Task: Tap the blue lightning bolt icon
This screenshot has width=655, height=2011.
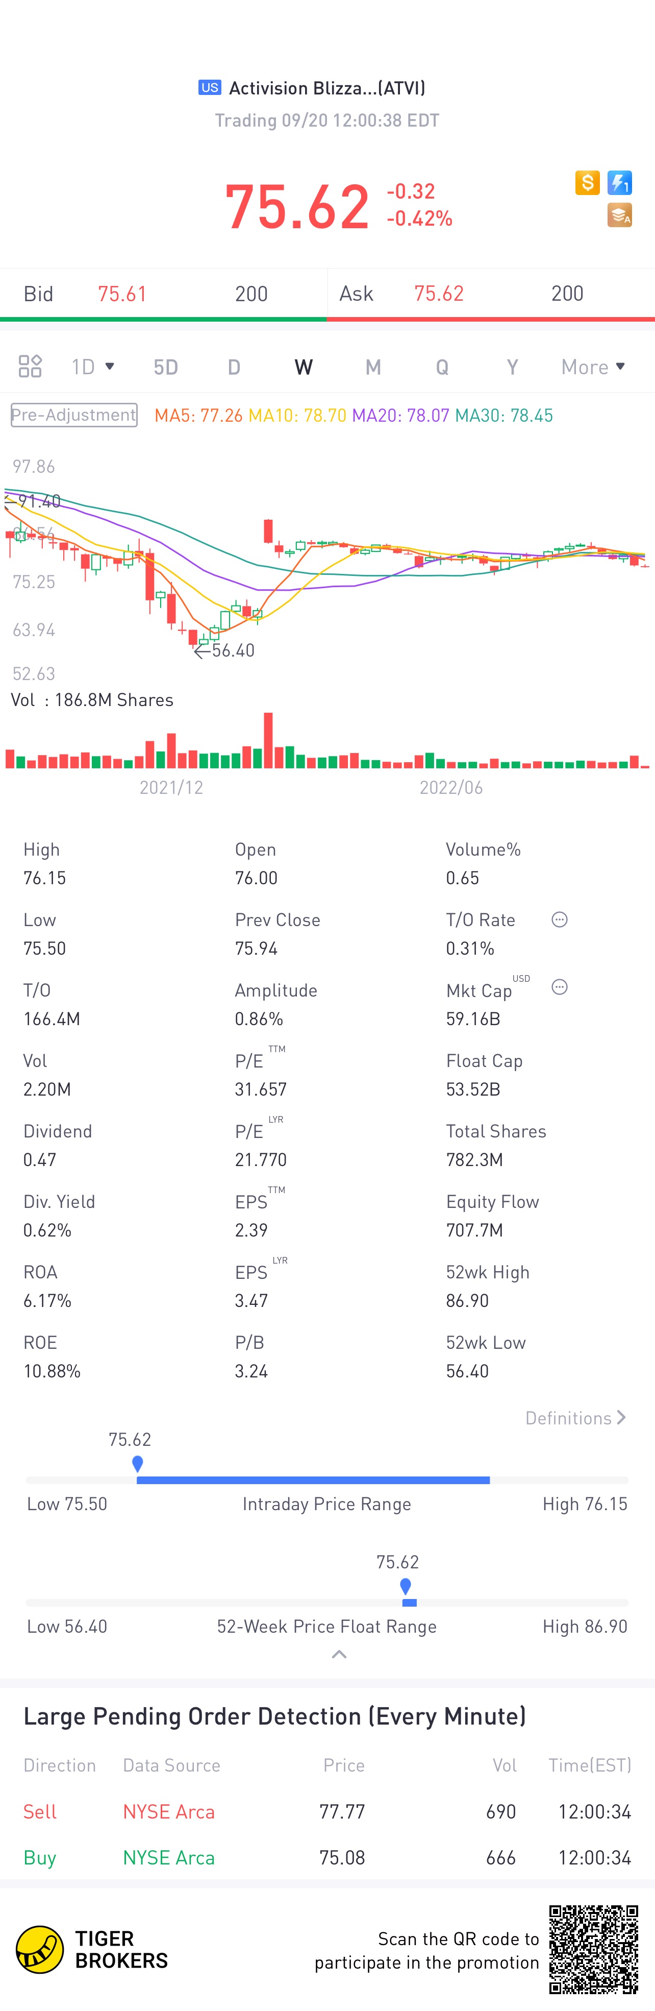Action: [620, 183]
